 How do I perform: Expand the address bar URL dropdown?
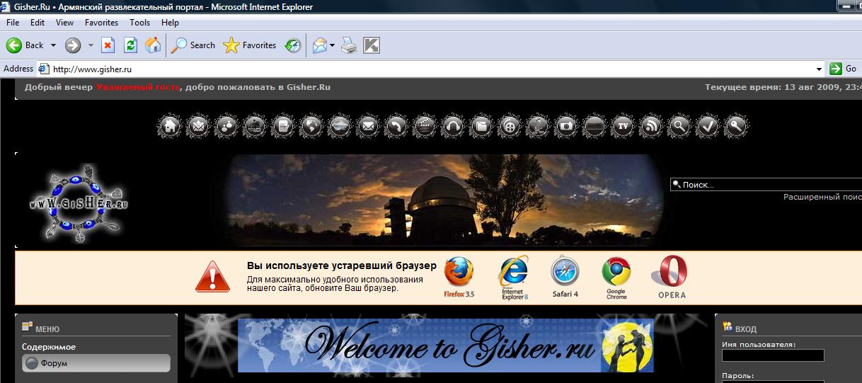(x=820, y=69)
